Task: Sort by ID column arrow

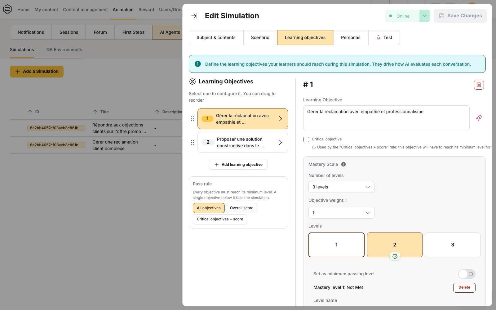Action: 30,112
